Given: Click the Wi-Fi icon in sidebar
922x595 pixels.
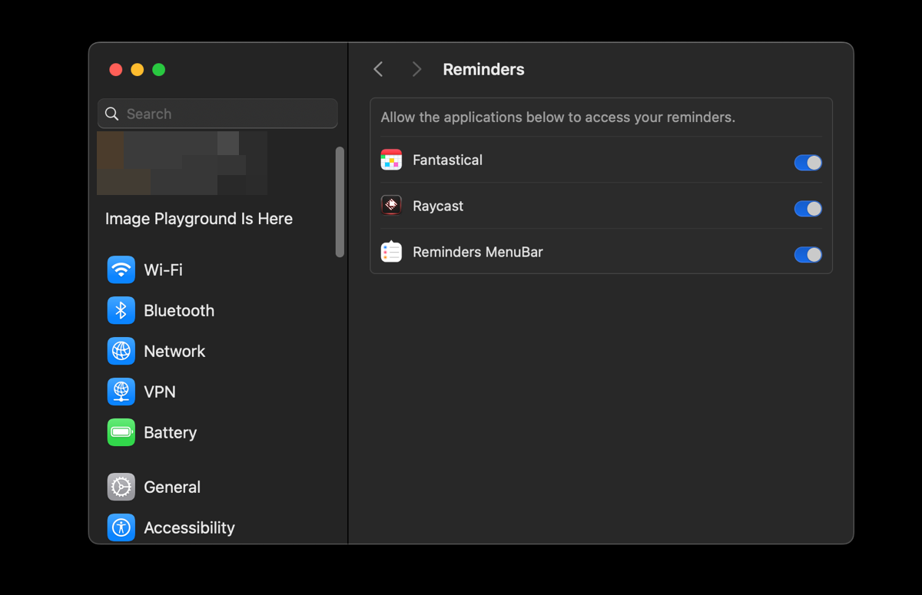Looking at the screenshot, I should pos(121,270).
